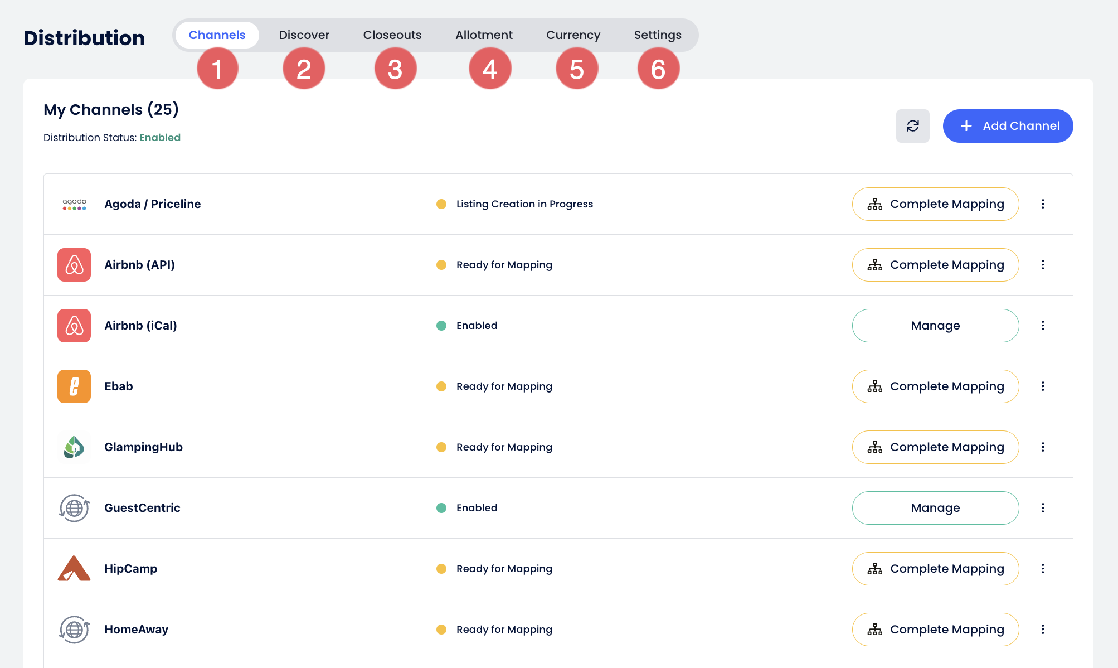Click Complete Mapping for Ebab

(x=935, y=386)
